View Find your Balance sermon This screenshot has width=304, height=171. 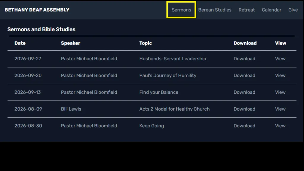pos(280,92)
